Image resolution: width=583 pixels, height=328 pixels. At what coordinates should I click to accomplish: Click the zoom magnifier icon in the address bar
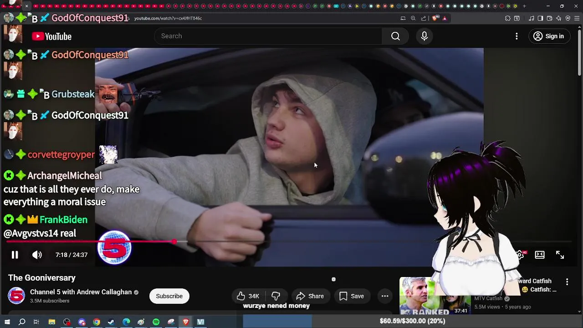click(413, 18)
